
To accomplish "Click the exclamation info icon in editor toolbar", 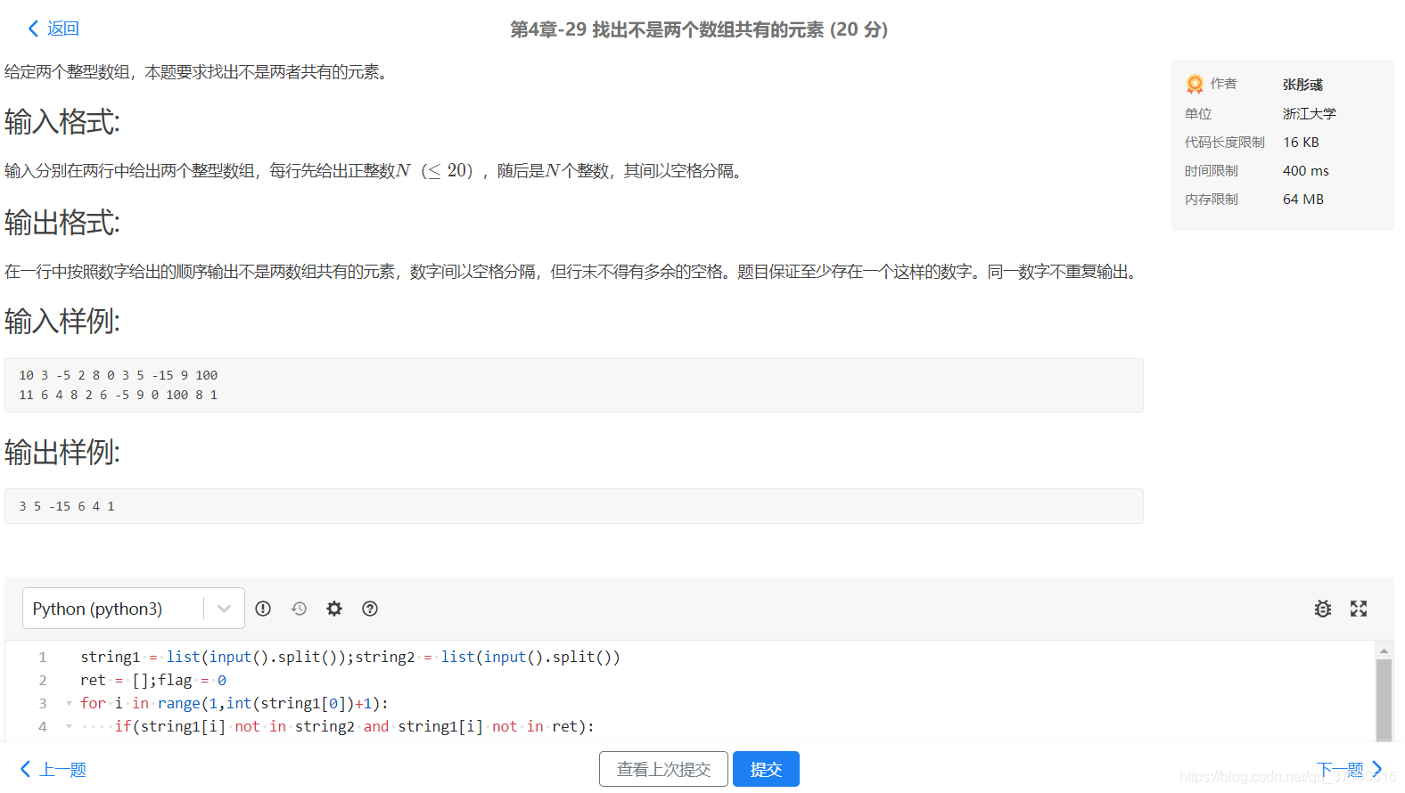I will point(263,609).
